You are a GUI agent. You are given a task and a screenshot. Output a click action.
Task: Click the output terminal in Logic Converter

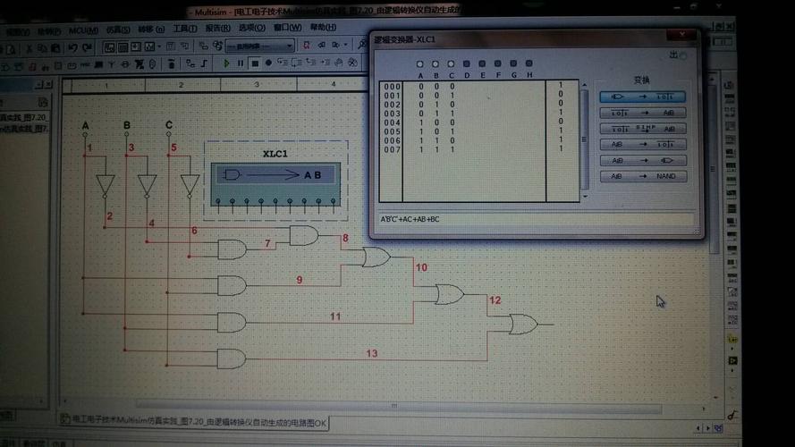pyautogui.click(x=683, y=55)
